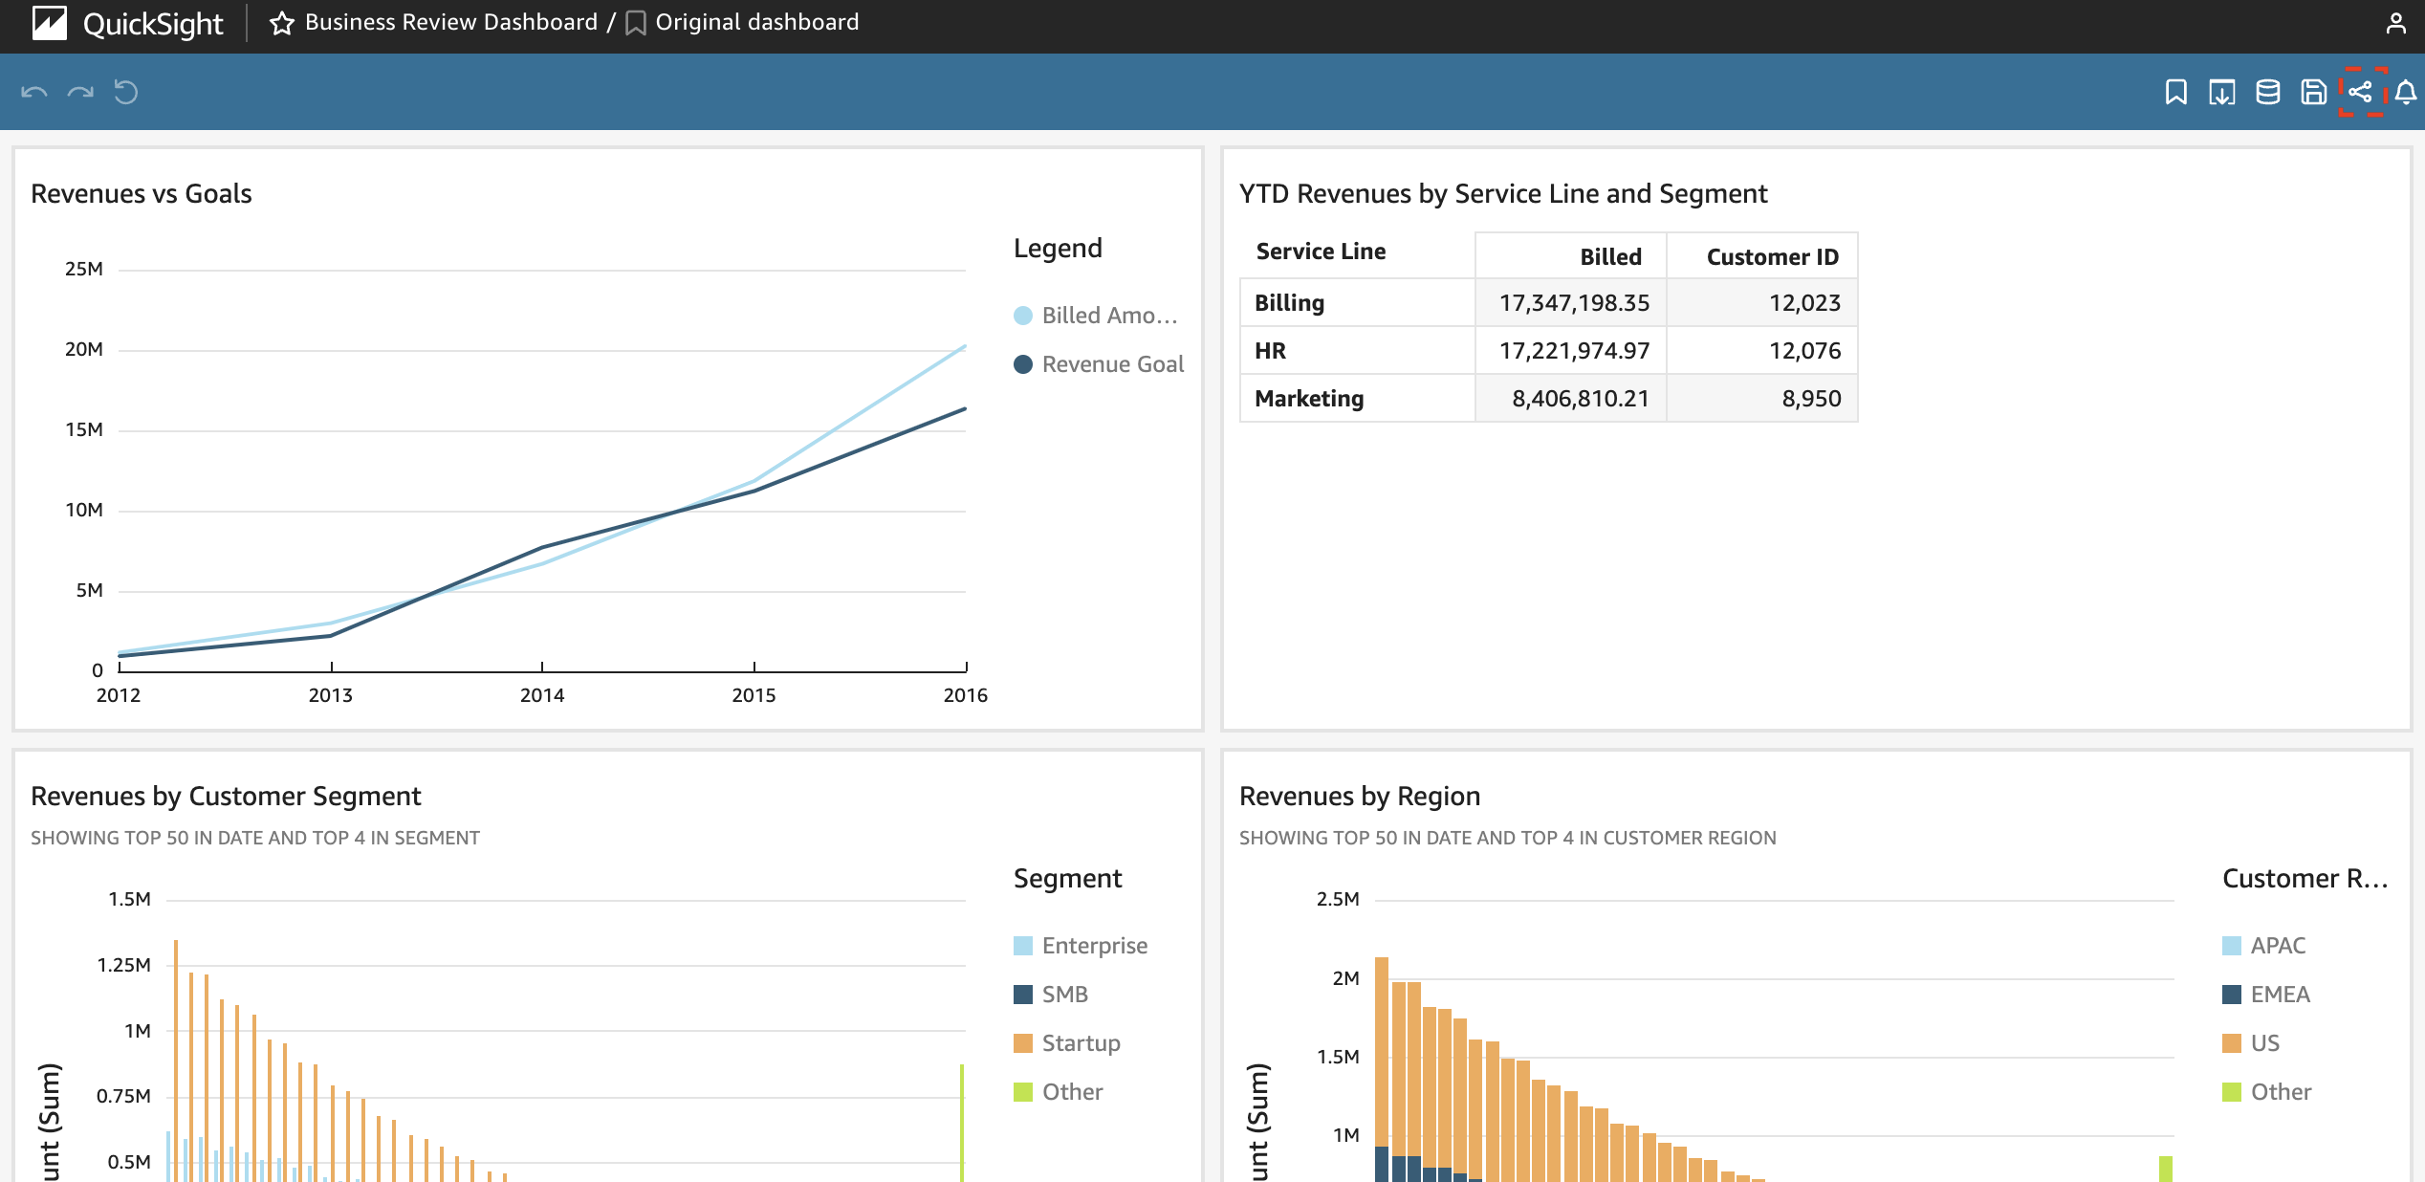Viewport: 2425px width, 1182px height.
Task: Click the 2014 x-axis label
Action: pyautogui.click(x=542, y=695)
